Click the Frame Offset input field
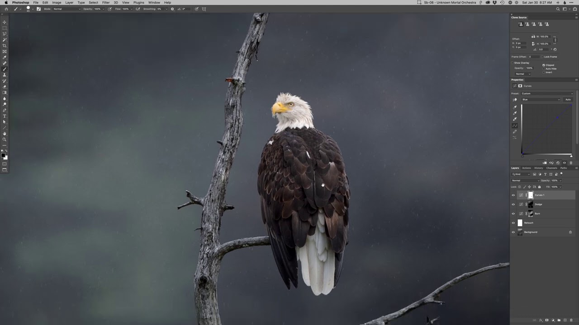This screenshot has width=579, height=325. 534,57
